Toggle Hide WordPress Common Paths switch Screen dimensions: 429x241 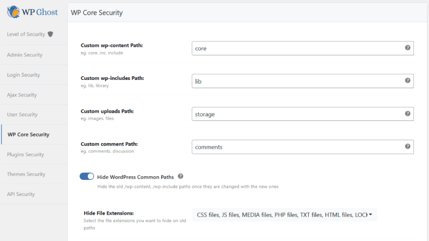tap(87, 177)
